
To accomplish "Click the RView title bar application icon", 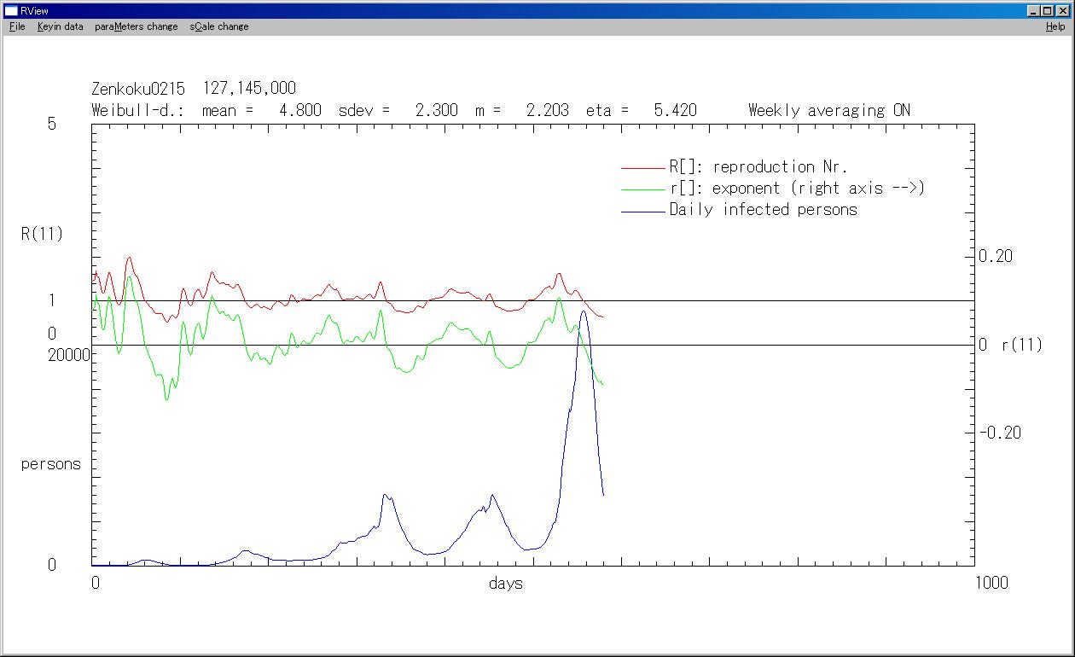I will coord(11,11).
